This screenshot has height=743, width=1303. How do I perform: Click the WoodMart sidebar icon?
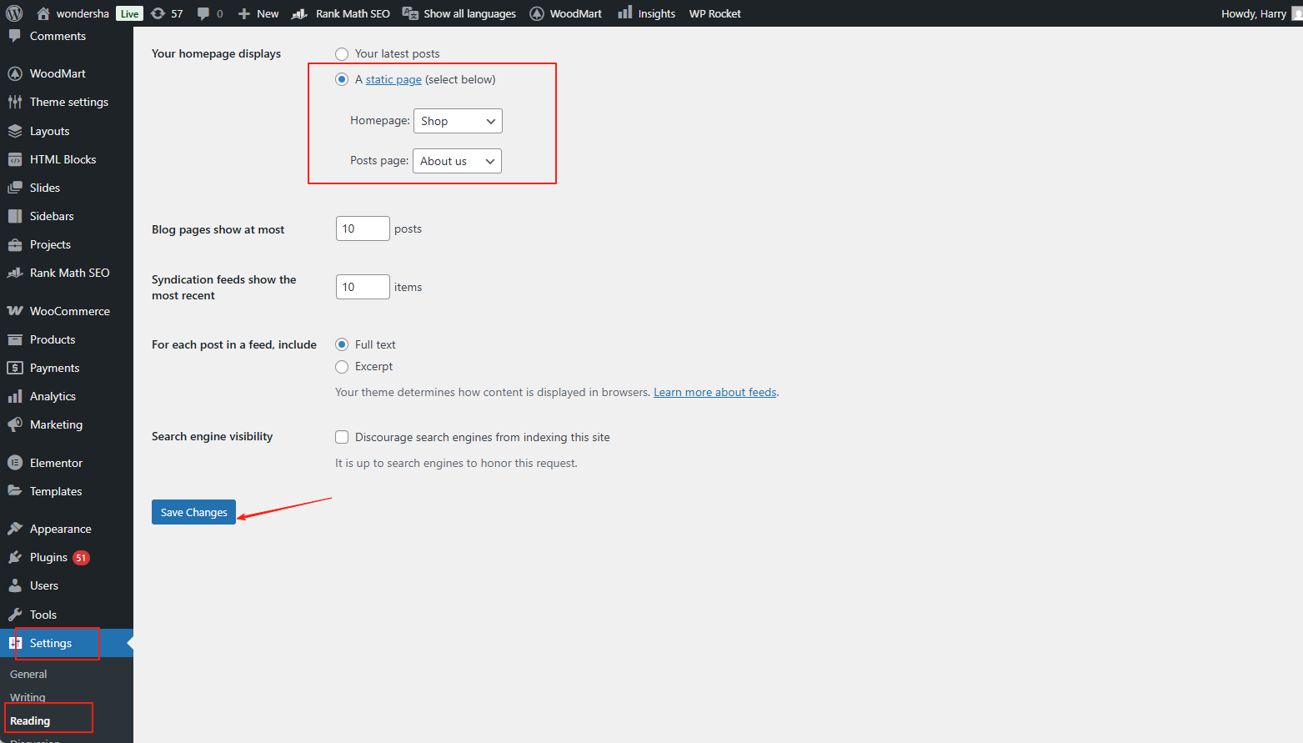pos(17,73)
